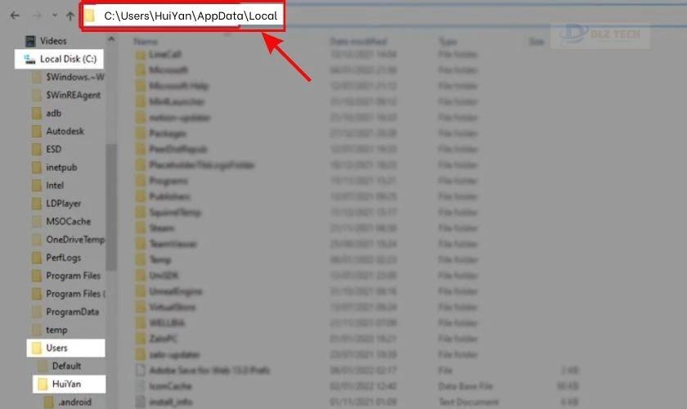Click the LDPlayer folder icon in the sidebar

tap(36, 204)
